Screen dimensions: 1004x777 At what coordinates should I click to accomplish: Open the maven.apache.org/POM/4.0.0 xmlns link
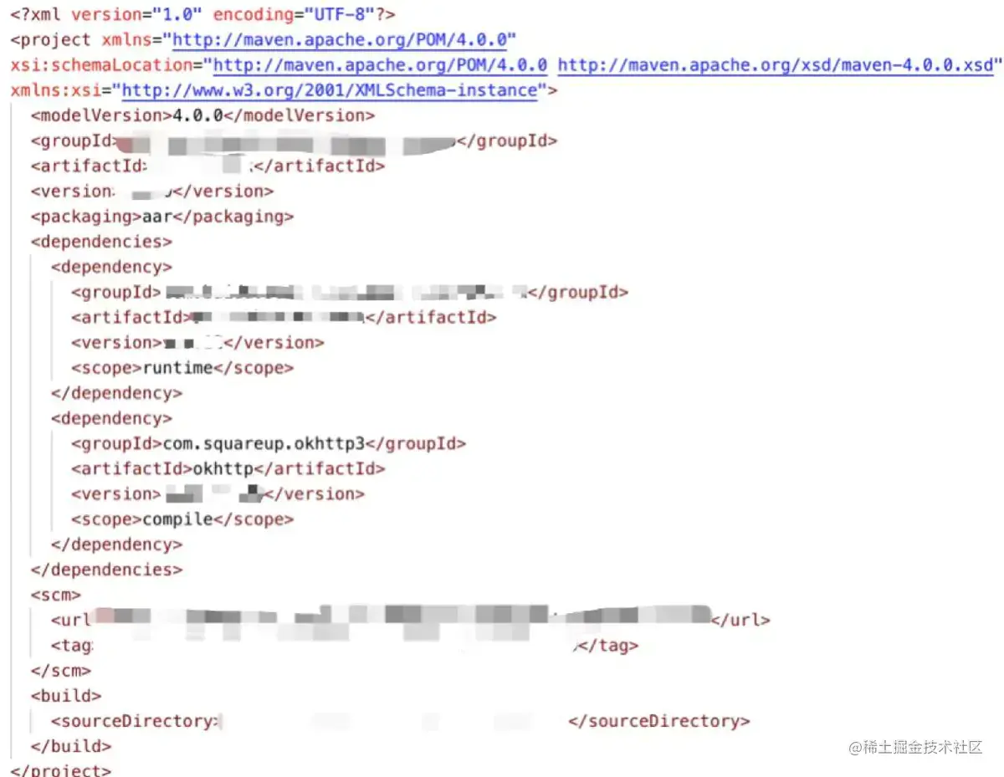[x=345, y=39]
